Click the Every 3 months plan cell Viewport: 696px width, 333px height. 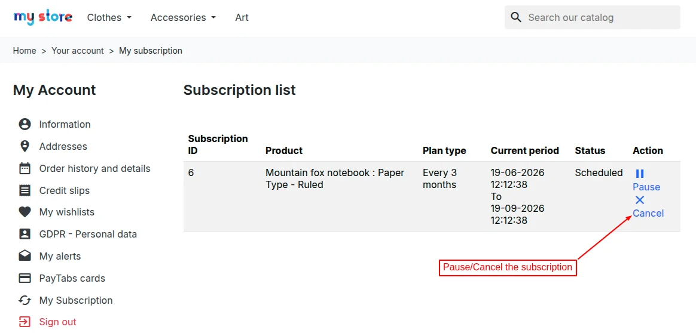click(x=440, y=179)
